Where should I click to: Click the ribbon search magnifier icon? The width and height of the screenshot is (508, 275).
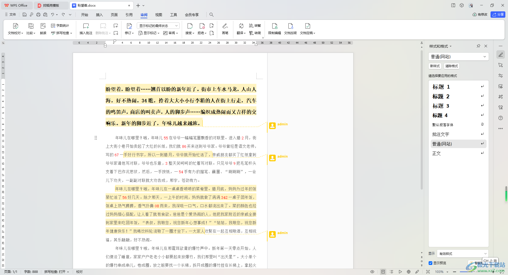(211, 15)
